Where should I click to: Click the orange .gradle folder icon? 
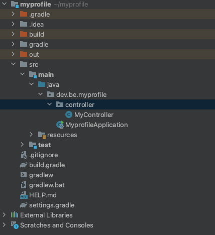click(24, 14)
